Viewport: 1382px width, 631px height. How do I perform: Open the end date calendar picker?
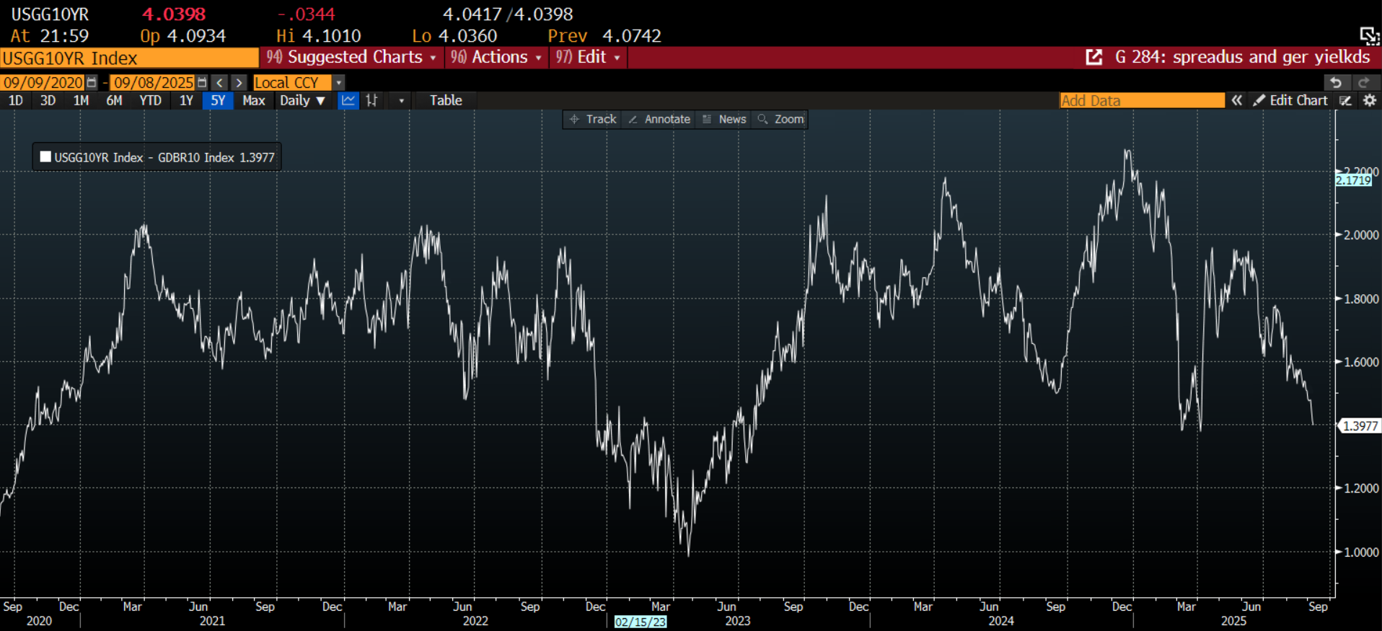point(202,83)
